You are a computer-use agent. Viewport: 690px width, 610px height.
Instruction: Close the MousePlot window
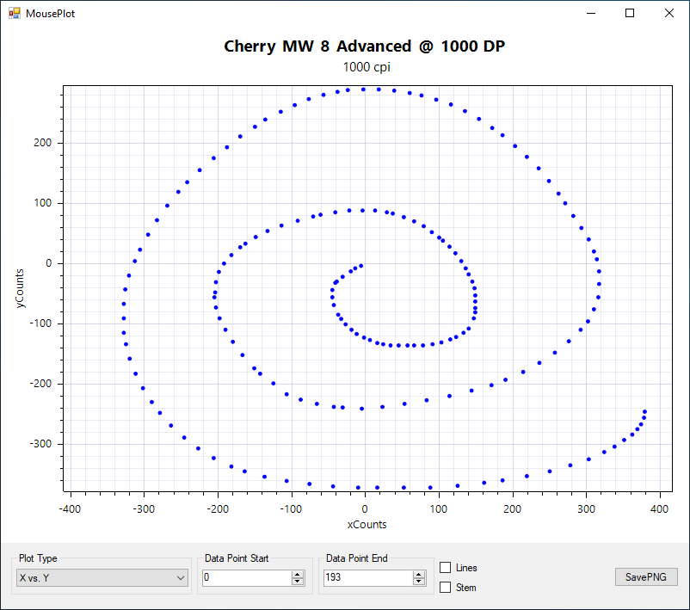point(668,13)
